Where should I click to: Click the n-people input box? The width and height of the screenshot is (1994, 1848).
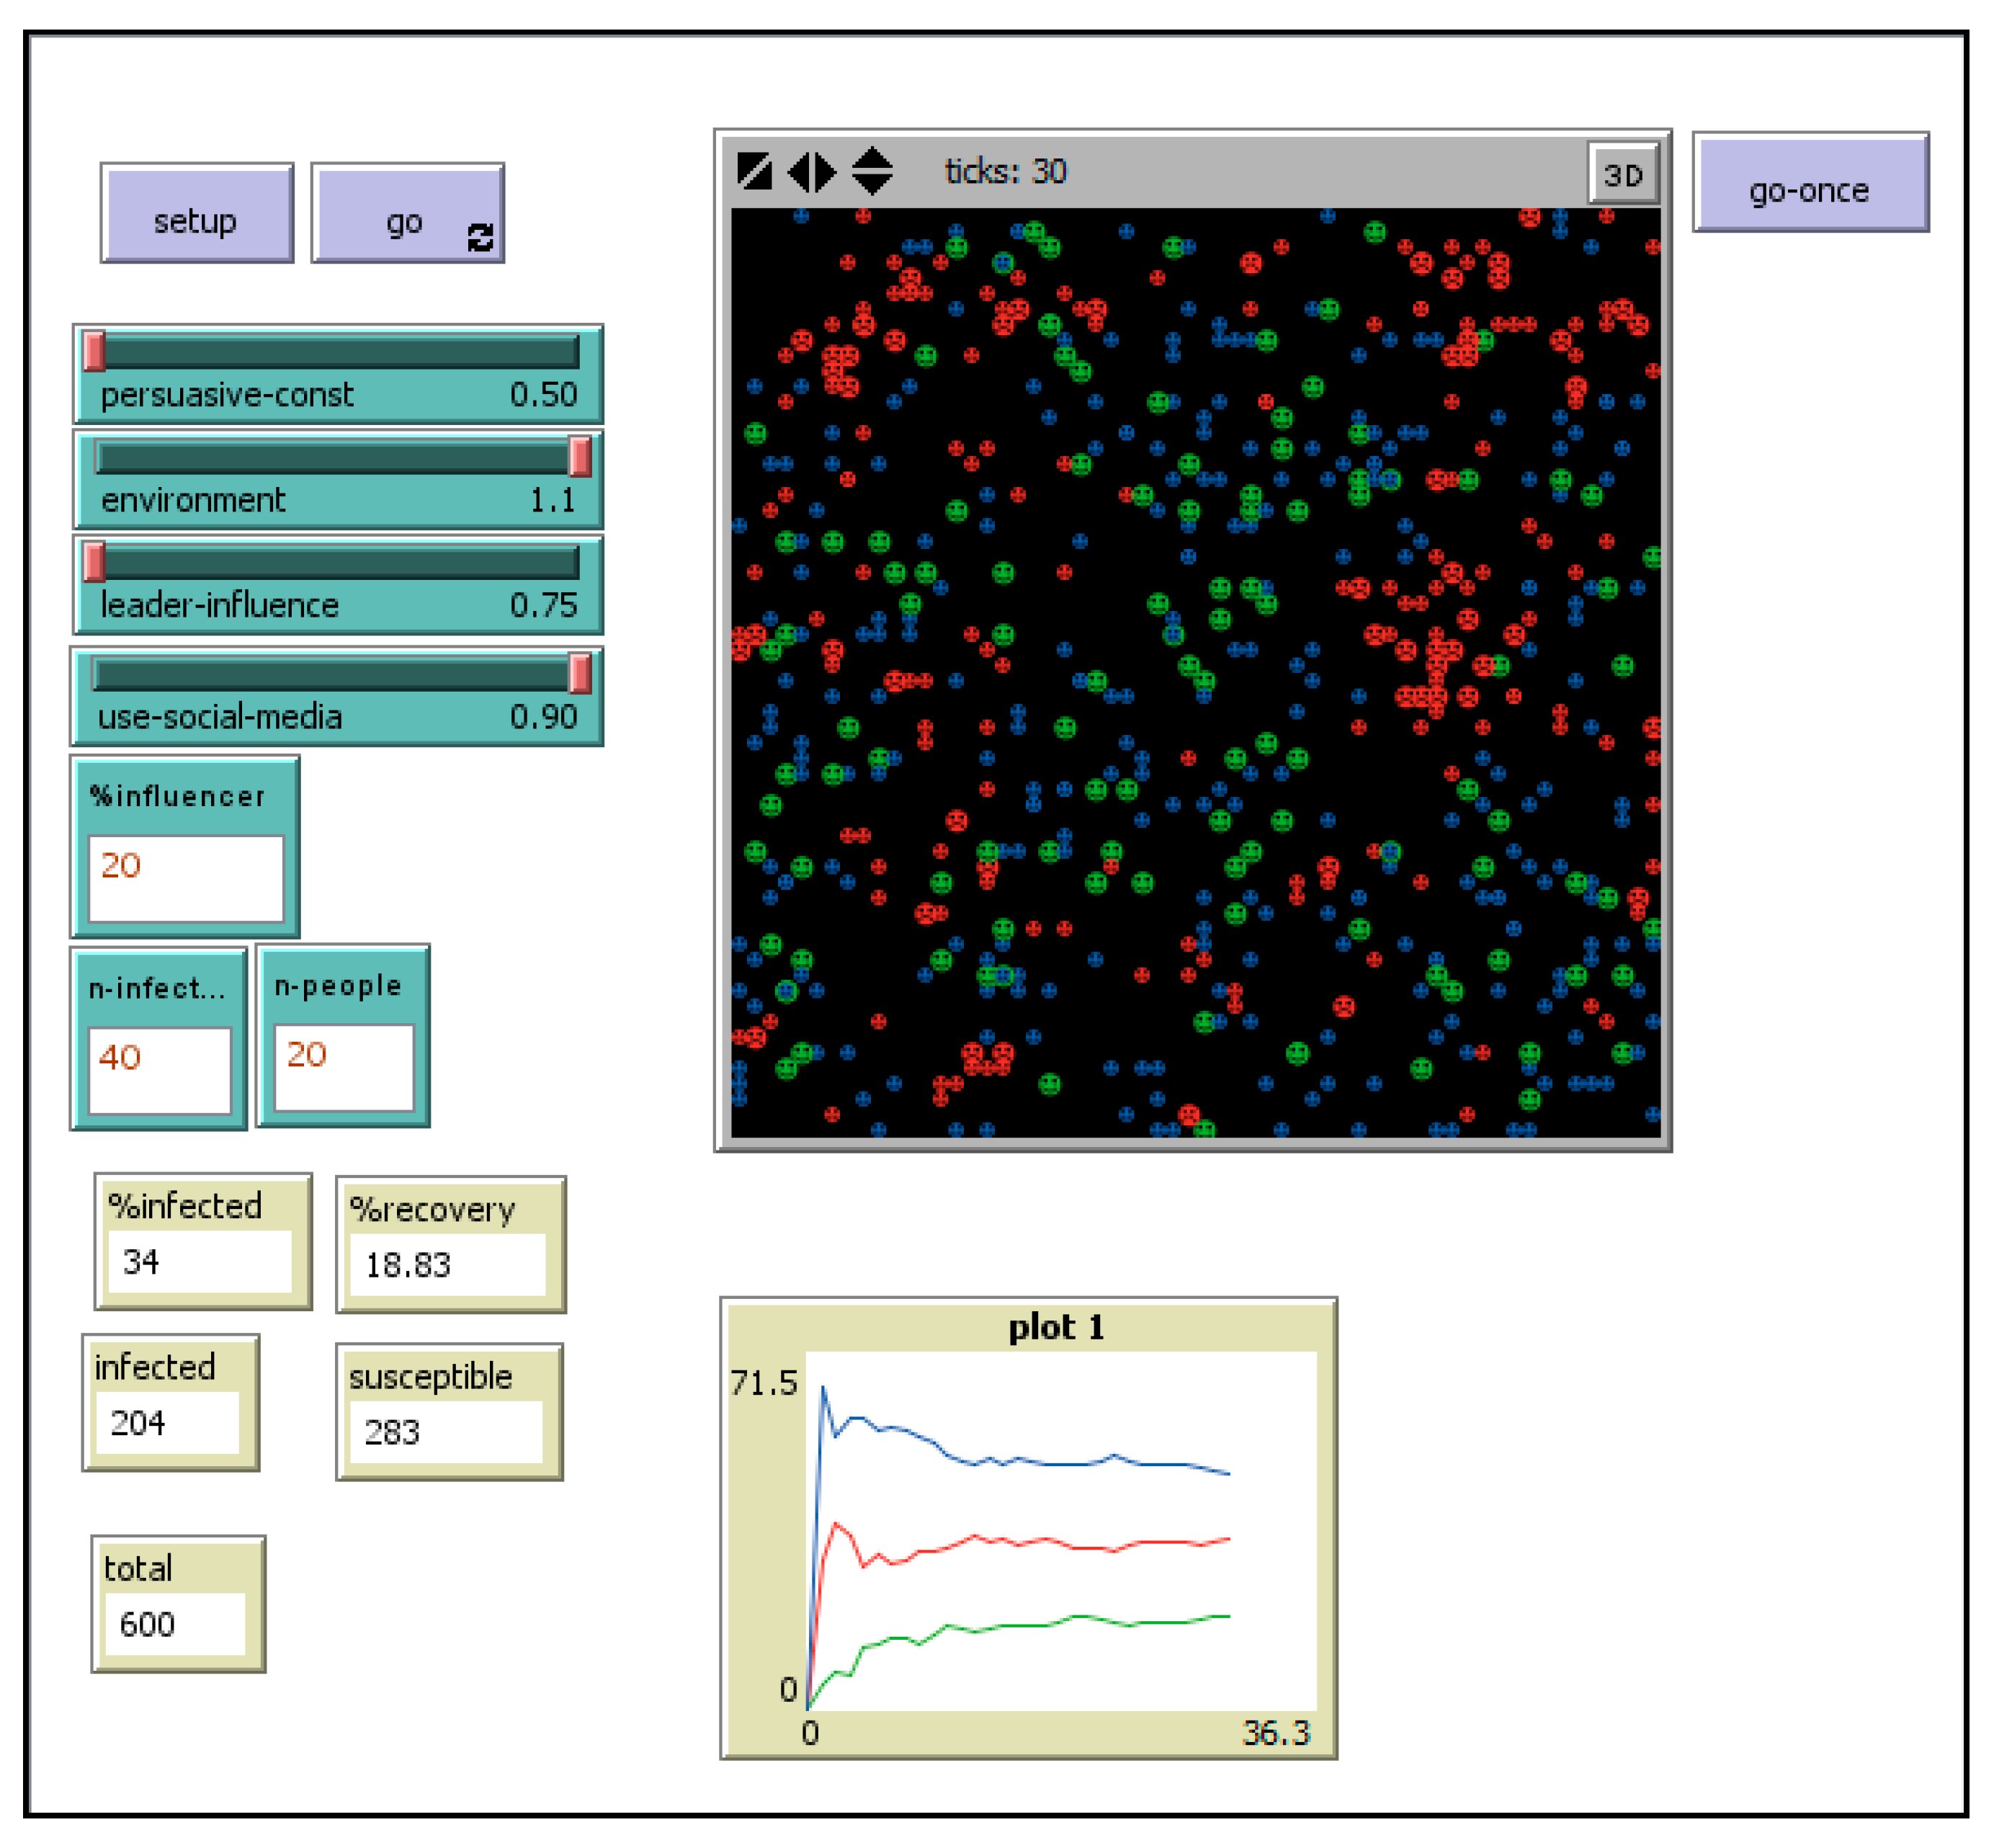click(343, 1066)
